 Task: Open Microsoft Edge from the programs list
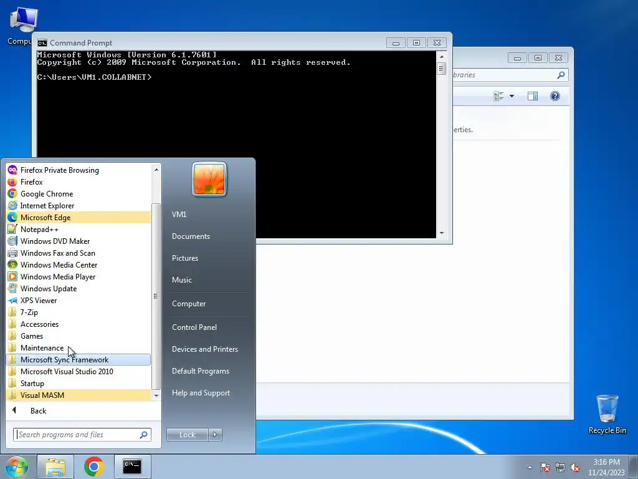pyautogui.click(x=79, y=218)
